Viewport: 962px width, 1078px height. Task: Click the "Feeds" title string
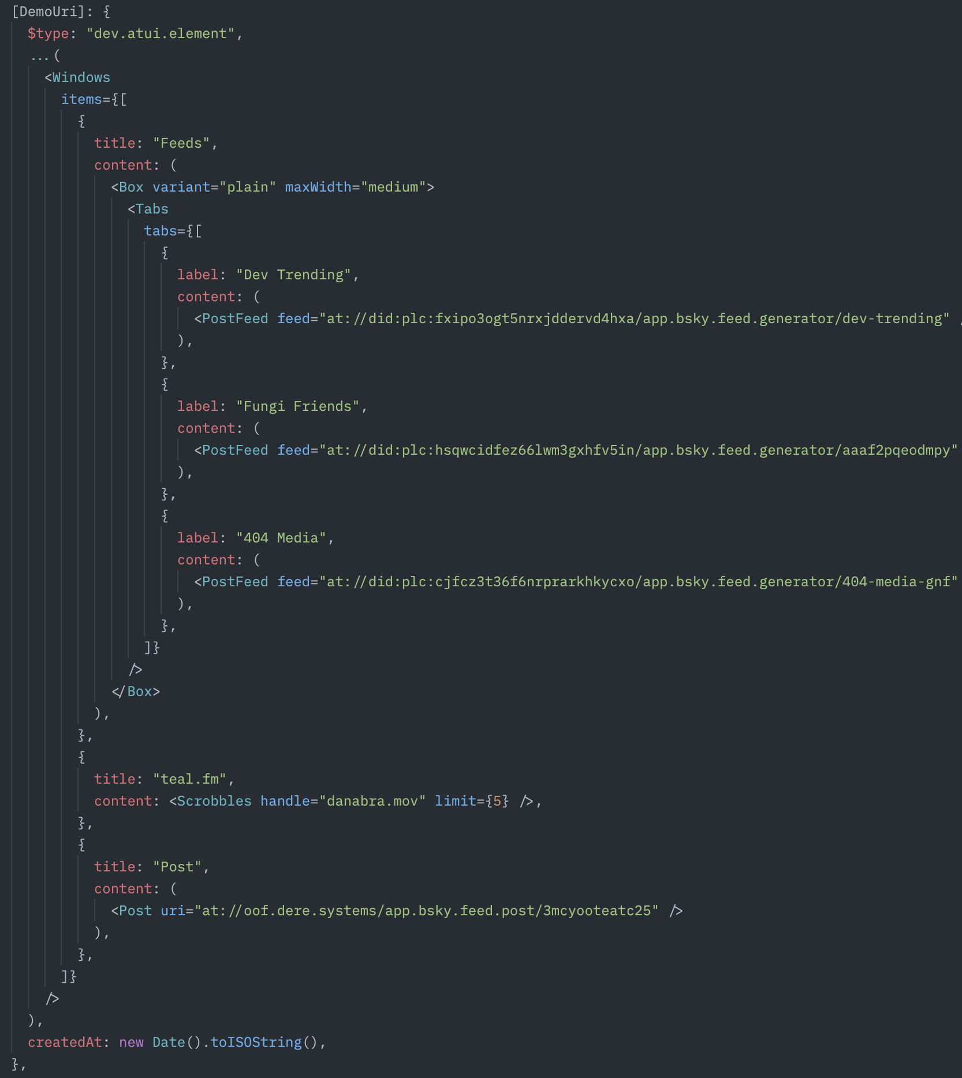coord(181,143)
